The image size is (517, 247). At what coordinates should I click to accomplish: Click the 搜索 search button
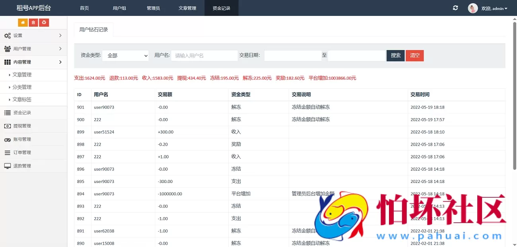tap(395, 56)
